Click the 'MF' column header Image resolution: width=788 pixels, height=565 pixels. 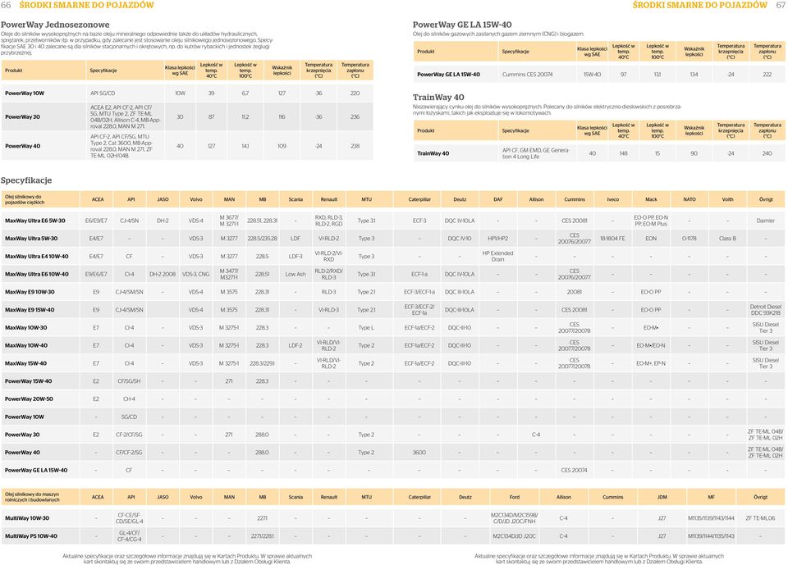711,497
